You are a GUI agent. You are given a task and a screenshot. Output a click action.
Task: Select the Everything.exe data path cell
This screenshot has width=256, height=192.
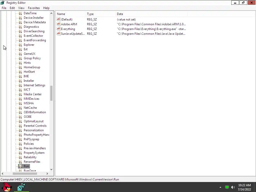[151, 29]
